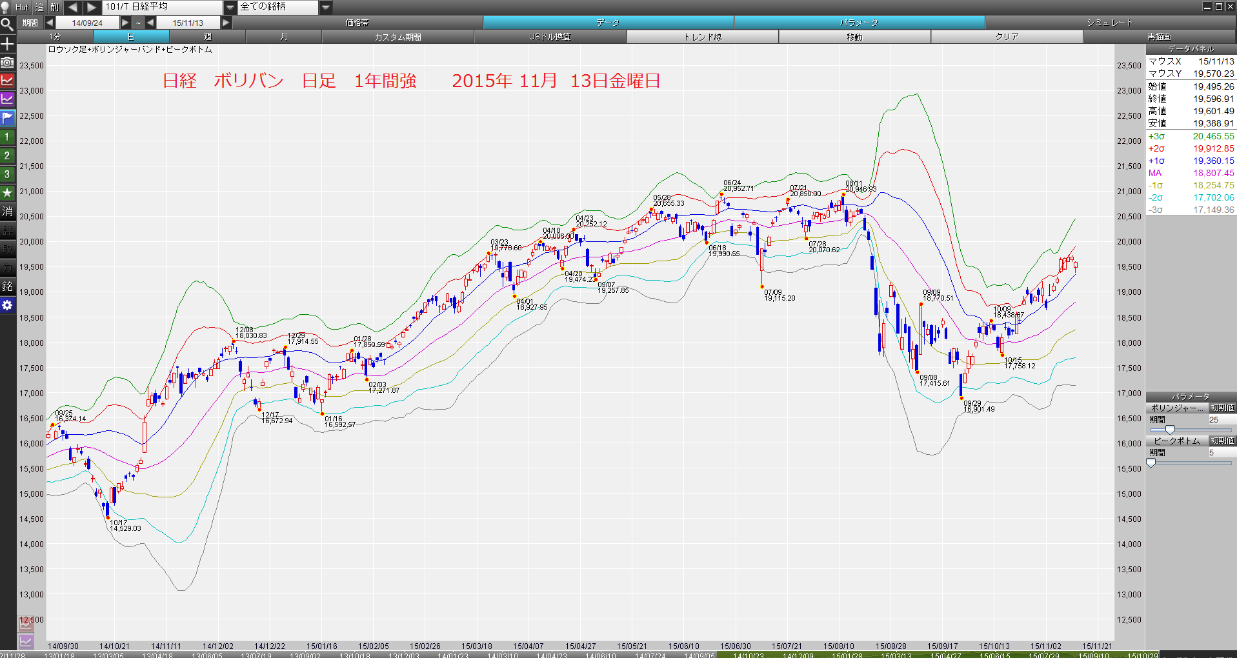Step start date 14/09/24 forward arrow
Image resolution: width=1237 pixels, height=658 pixels.
(x=126, y=23)
